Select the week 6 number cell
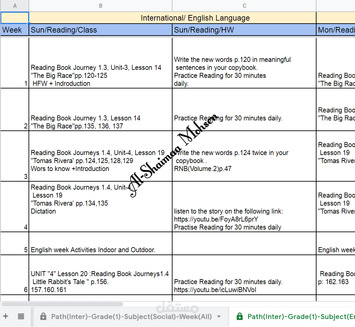 [x=15, y=275]
